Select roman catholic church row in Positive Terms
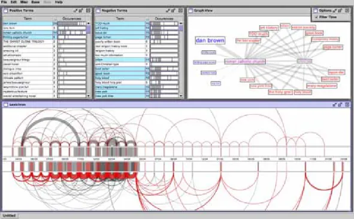This screenshot has height=219, width=354. tap(45, 32)
